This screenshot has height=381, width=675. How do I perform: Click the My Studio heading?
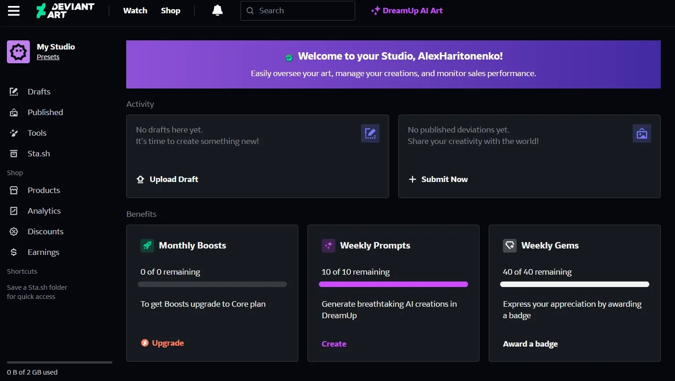(56, 47)
